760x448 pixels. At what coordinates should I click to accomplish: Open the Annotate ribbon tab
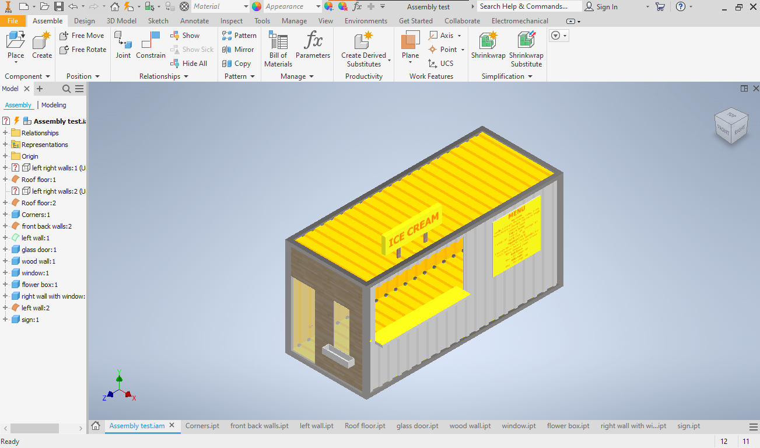click(194, 21)
